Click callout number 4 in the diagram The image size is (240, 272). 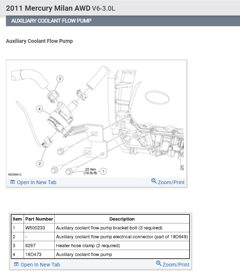[x=40, y=109]
